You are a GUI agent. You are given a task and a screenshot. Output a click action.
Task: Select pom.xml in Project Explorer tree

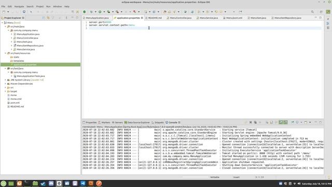point(15,103)
